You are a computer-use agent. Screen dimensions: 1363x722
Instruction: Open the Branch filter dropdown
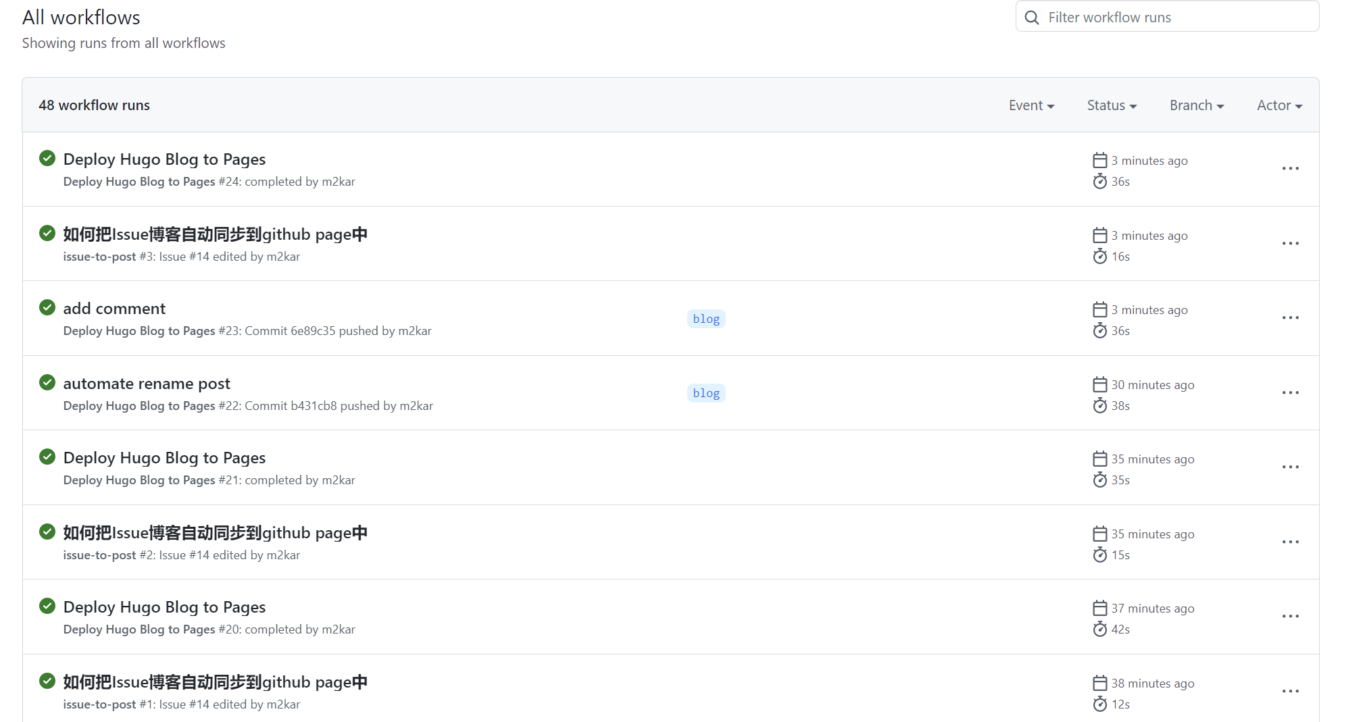coord(1196,105)
